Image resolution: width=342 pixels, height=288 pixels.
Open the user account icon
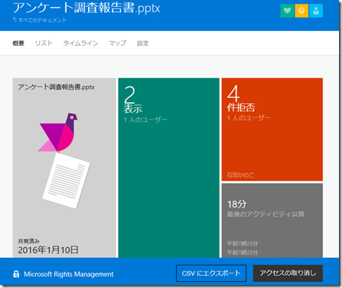click(x=316, y=11)
